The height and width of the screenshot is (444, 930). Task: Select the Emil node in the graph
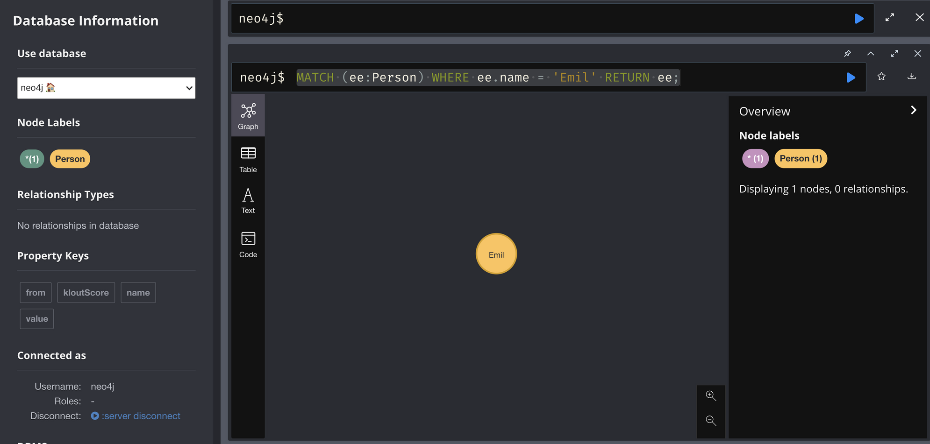(x=496, y=254)
